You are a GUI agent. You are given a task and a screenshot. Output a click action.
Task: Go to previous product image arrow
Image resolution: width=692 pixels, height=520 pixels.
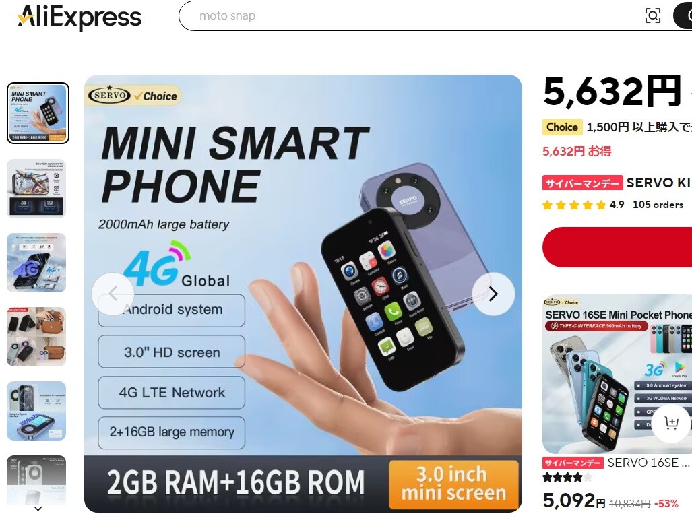coord(113,294)
